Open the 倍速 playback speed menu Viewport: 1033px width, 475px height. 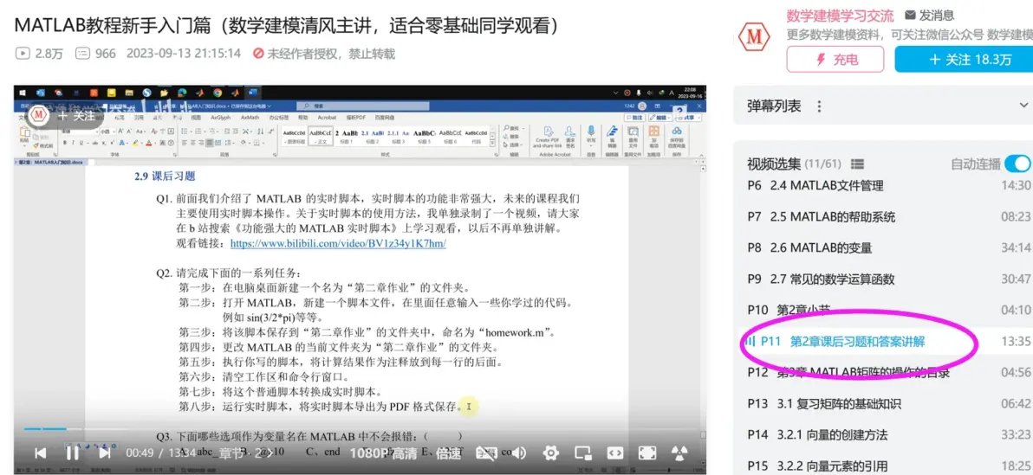point(448,453)
